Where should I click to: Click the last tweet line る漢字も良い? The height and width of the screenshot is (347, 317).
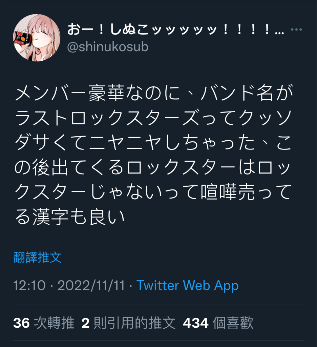click(70, 217)
